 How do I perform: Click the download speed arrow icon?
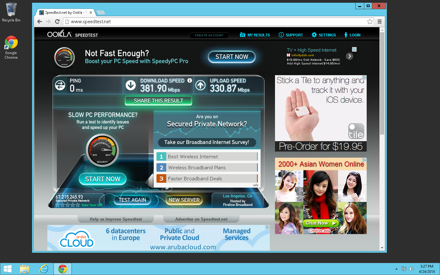point(131,85)
